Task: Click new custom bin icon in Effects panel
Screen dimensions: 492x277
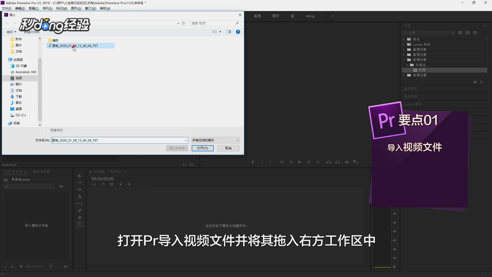Action: (x=475, y=82)
